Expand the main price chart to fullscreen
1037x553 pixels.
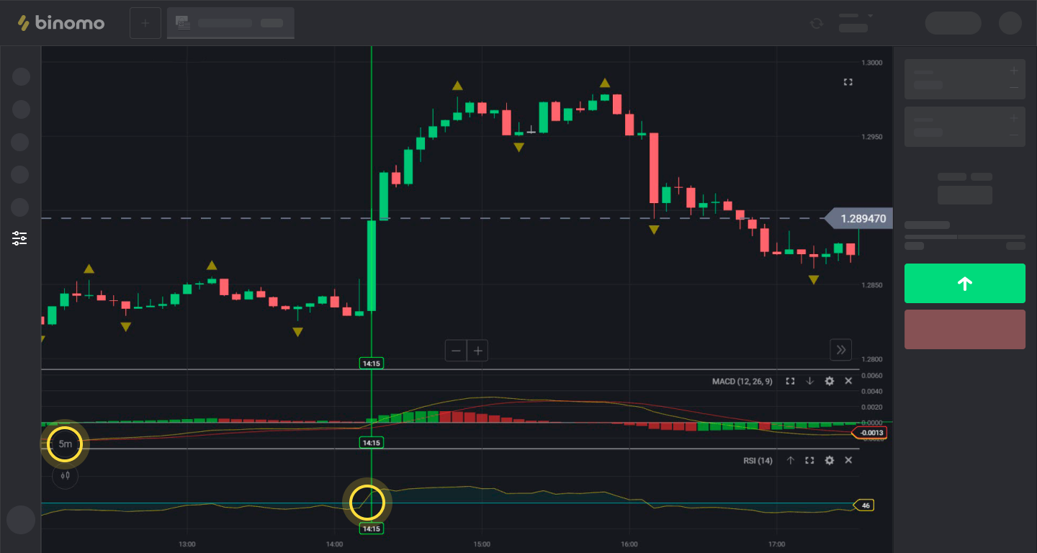[848, 82]
